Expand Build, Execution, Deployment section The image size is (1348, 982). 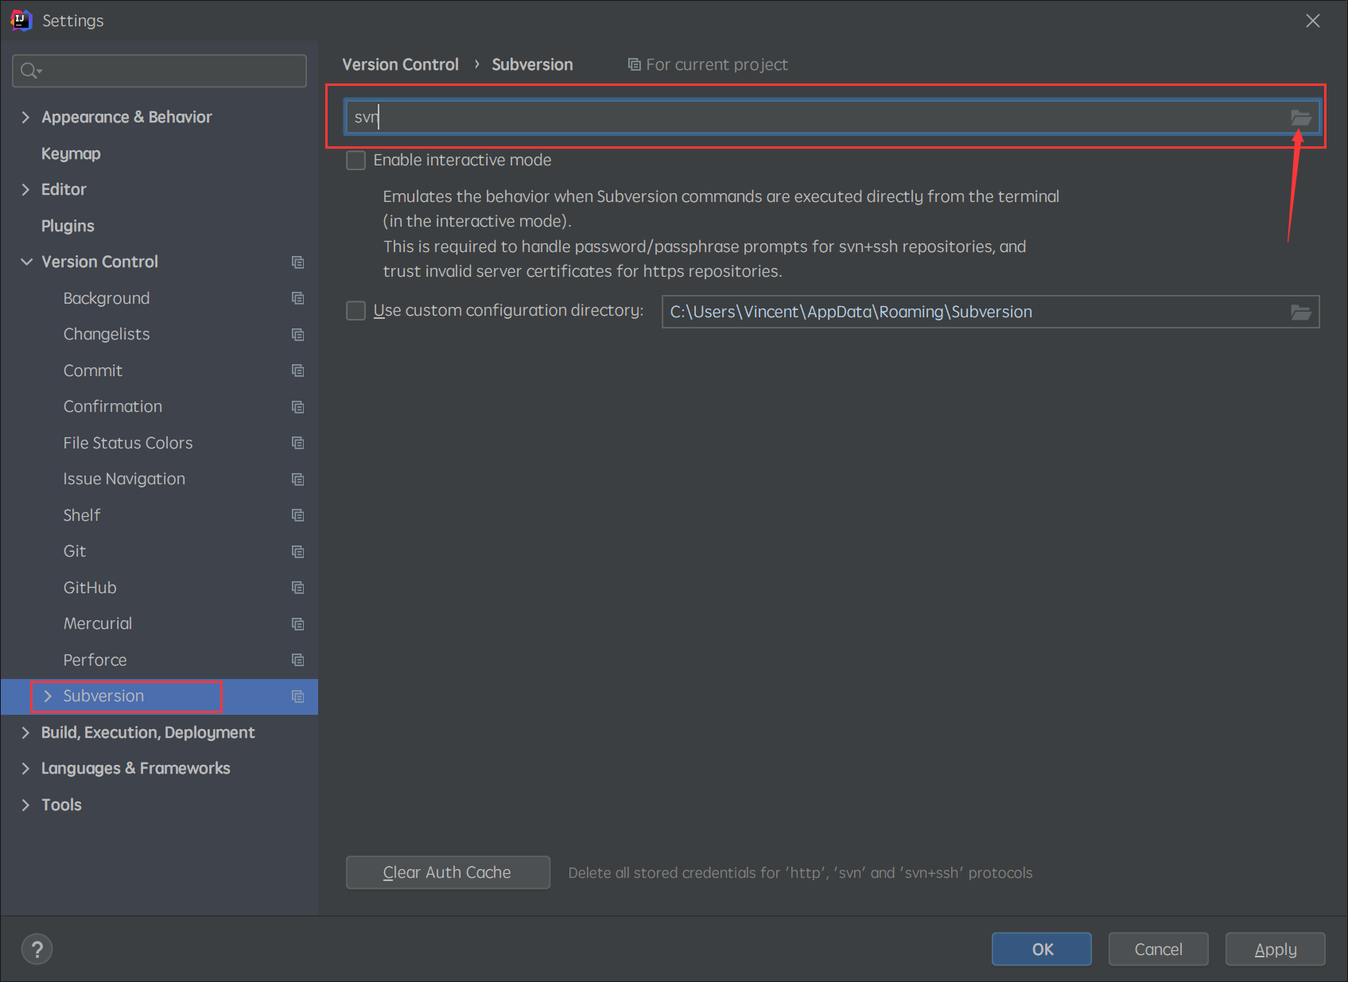click(25, 732)
